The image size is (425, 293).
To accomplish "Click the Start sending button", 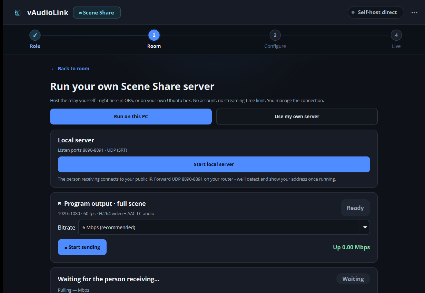I will 82,247.
